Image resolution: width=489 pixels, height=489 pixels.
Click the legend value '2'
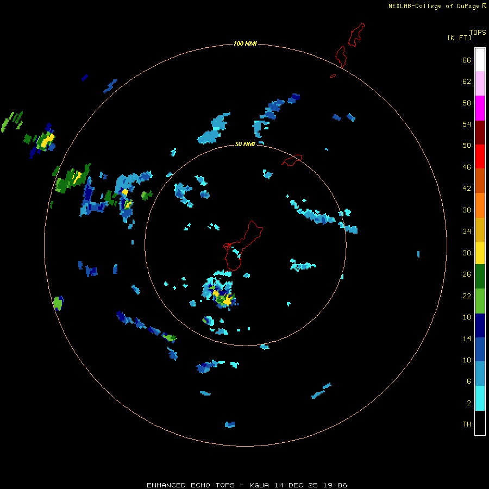point(469,403)
